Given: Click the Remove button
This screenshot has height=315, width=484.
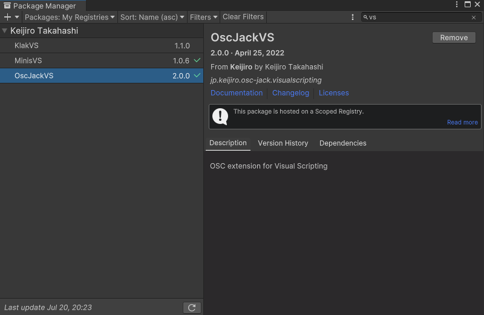Looking at the screenshot, I should click(454, 37).
